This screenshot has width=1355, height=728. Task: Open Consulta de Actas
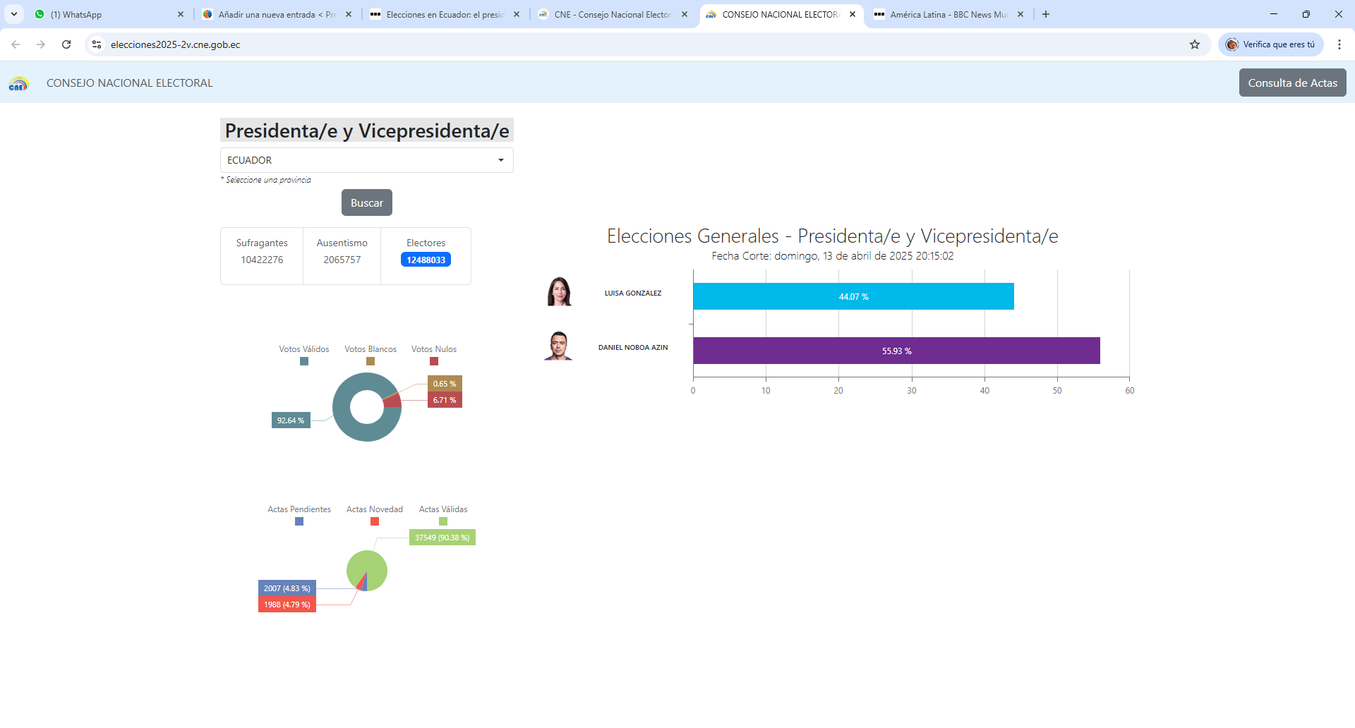point(1292,83)
